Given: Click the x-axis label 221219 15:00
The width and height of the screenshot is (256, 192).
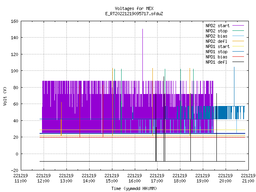Looking at the screenshot, I should coord(112,178).
